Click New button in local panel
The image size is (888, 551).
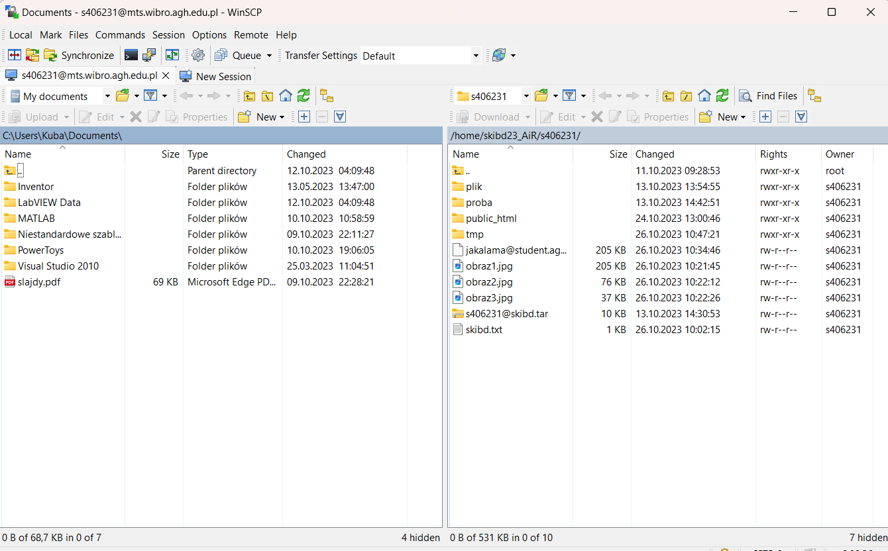click(261, 117)
